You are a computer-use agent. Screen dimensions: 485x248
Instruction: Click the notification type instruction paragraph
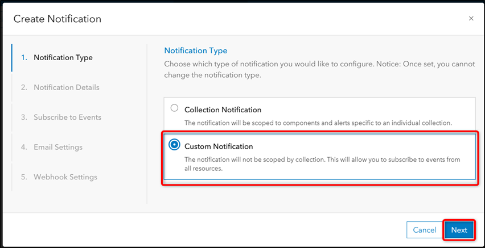pos(319,70)
